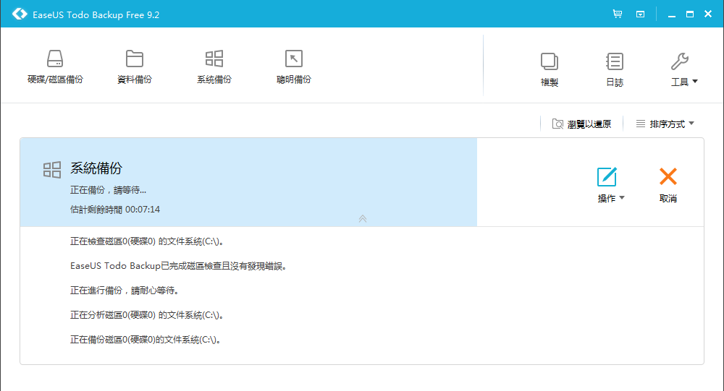Open the 工具 tools dropdown

tap(684, 69)
